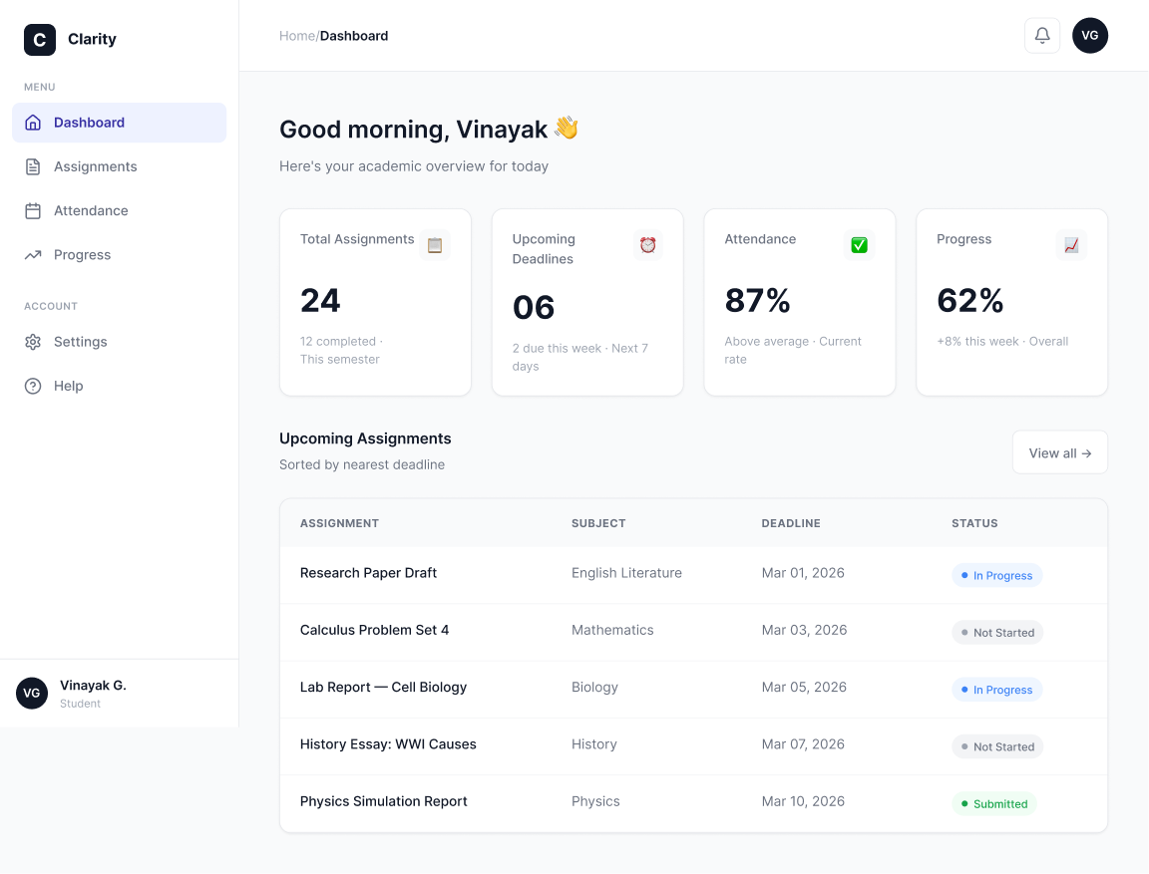The height and width of the screenshot is (874, 1149).
Task: Click the Clarity logo icon
Action: (40, 40)
